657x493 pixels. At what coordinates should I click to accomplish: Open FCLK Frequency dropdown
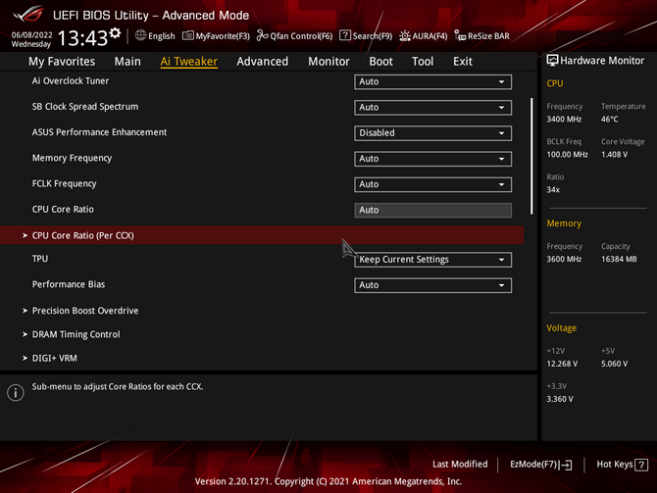[432, 184]
